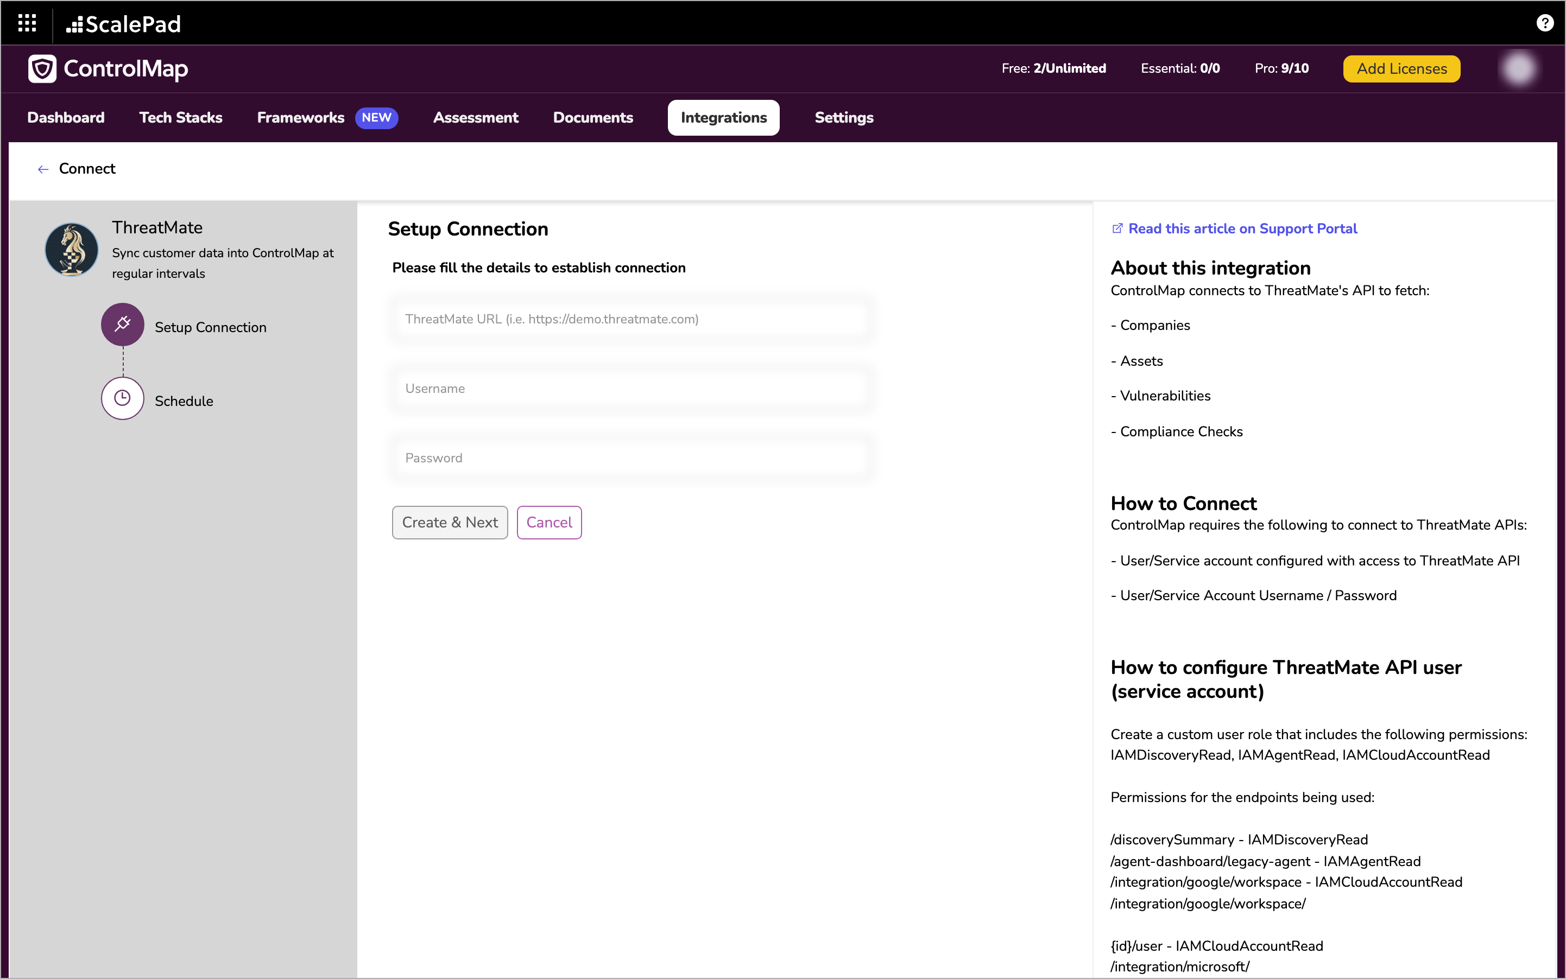The width and height of the screenshot is (1566, 979).
Task: Click the Free: 2/Unlimited license count
Action: pos(1053,68)
